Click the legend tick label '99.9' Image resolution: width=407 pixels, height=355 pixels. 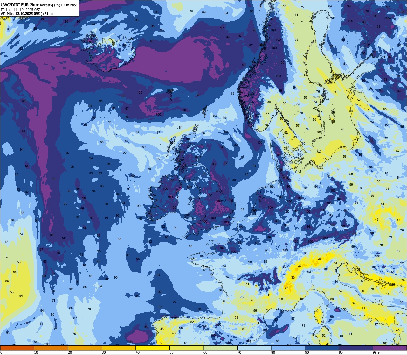[376, 352]
